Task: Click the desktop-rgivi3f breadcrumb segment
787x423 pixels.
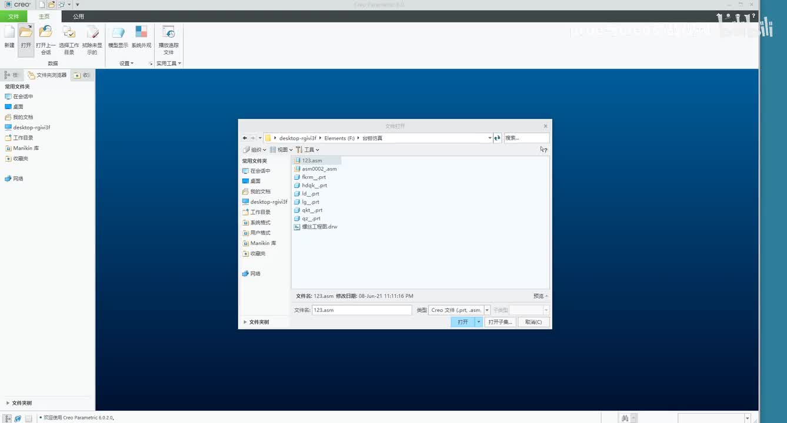Action: click(x=298, y=138)
